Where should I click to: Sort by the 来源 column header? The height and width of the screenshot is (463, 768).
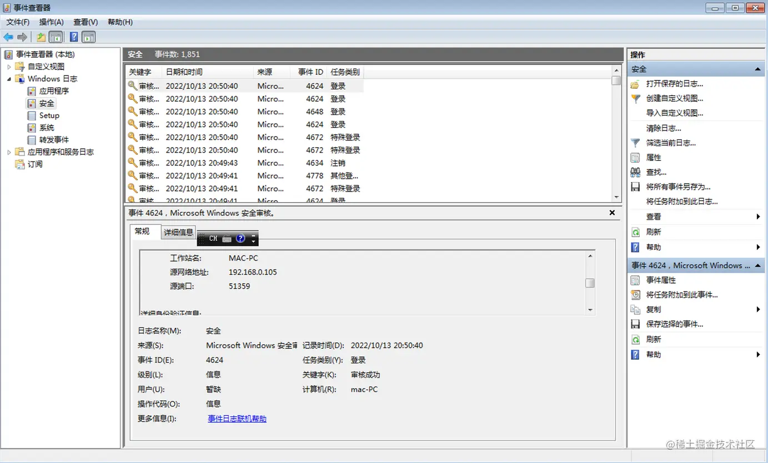point(272,72)
